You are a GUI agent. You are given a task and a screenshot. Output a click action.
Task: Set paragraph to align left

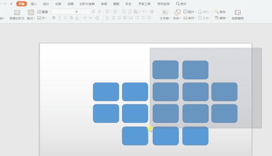(x=108, y=18)
